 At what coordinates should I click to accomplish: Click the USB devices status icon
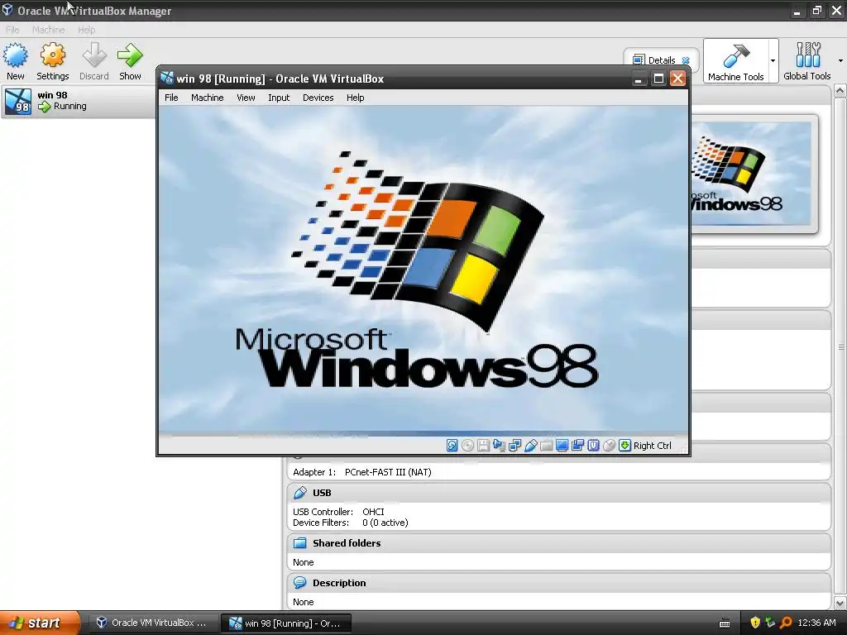[x=530, y=445]
